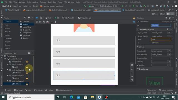Click the orientation for preview icon
178x100 pixels.
[x=41, y=18]
